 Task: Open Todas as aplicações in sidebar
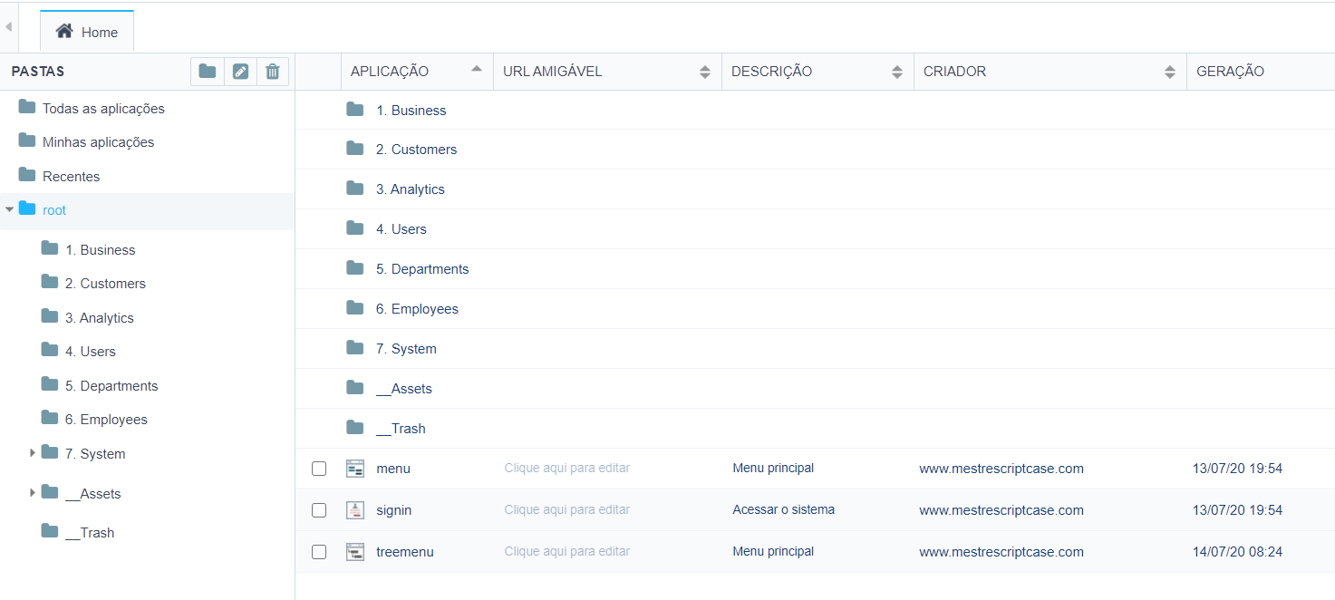102,109
